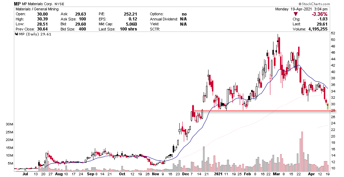Viewport: 344px width, 177px height.
Task: Click the Open value 30.00
Action: pyautogui.click(x=42, y=14)
